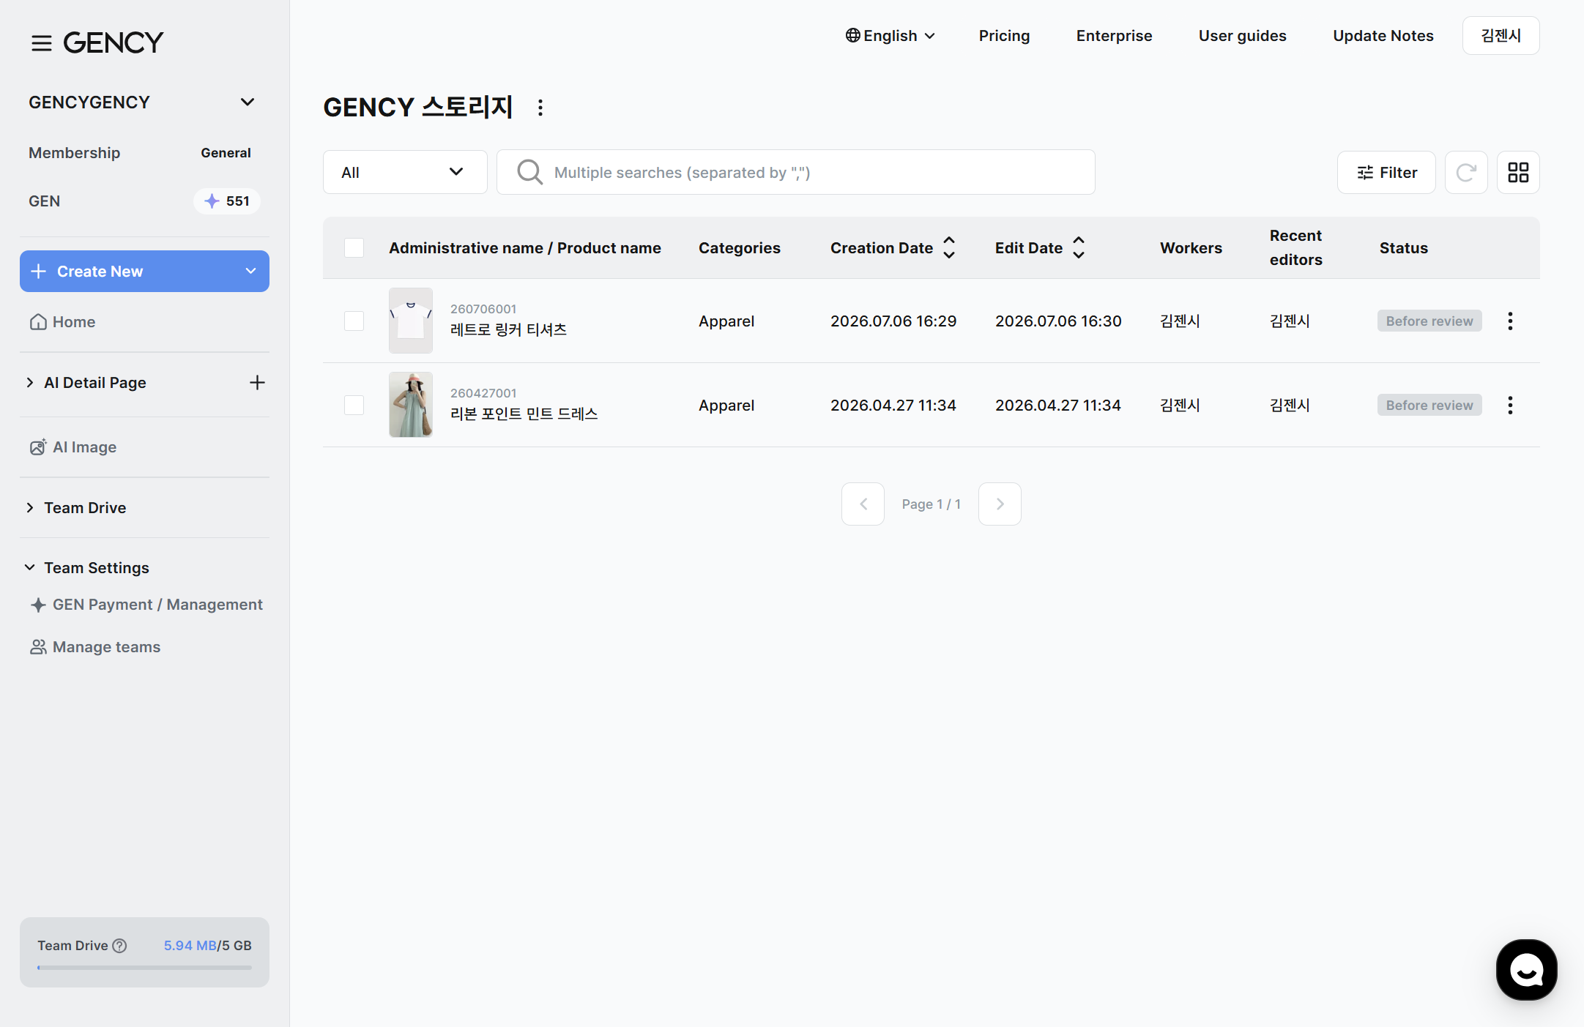This screenshot has width=1584, height=1027.
Task: Open the All category dropdown
Action: (x=405, y=173)
